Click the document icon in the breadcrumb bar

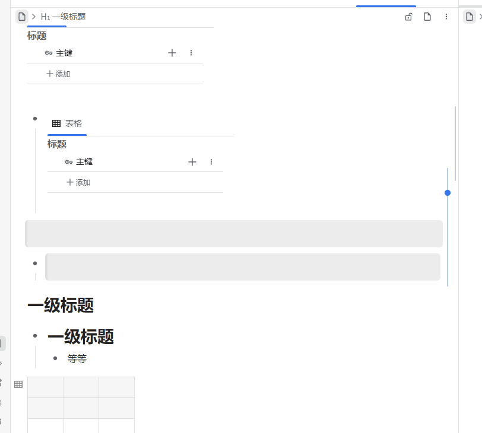22,16
